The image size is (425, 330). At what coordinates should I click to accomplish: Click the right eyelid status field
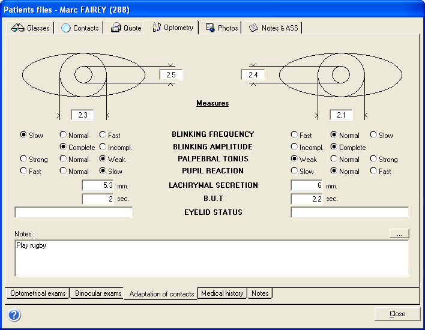click(349, 212)
